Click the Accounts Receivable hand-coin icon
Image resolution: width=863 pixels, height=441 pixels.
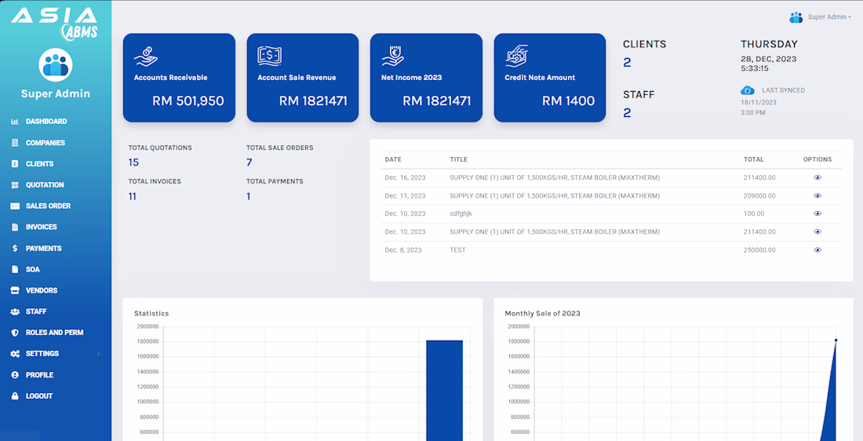pos(145,56)
